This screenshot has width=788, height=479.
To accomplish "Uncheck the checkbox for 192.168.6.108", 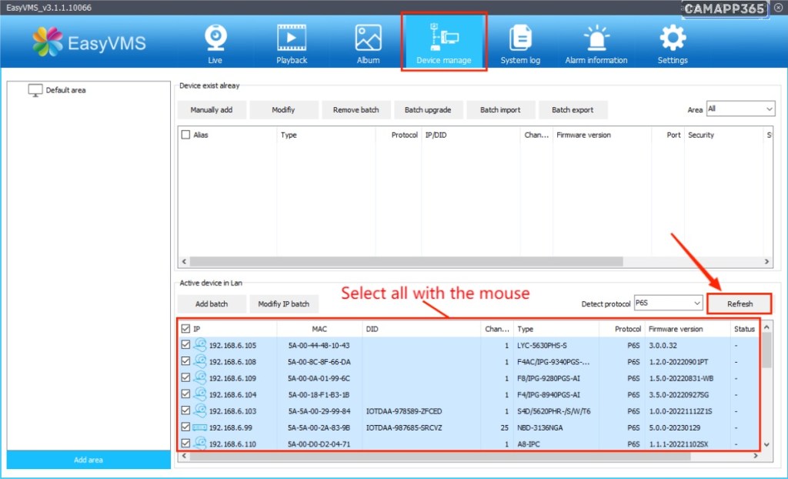I will [x=185, y=361].
